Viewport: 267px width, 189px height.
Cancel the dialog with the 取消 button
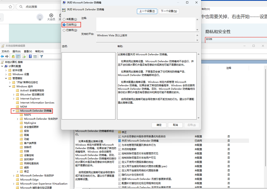[x=175, y=125]
